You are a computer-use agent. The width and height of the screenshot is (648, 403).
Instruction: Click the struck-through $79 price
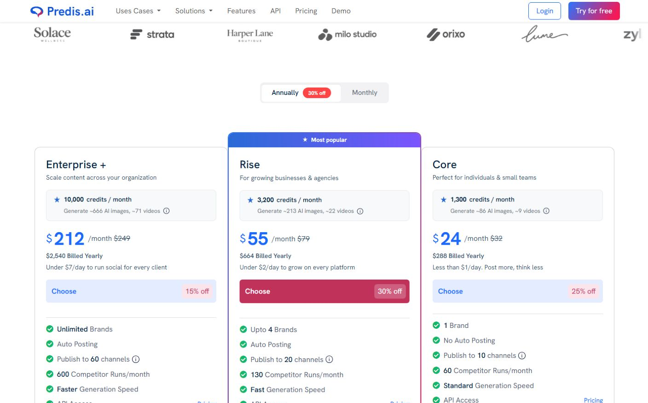point(304,239)
